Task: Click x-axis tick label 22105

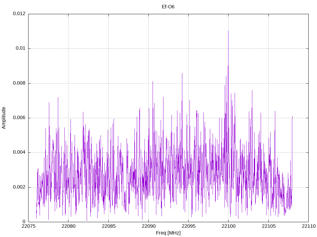Action: point(268,226)
